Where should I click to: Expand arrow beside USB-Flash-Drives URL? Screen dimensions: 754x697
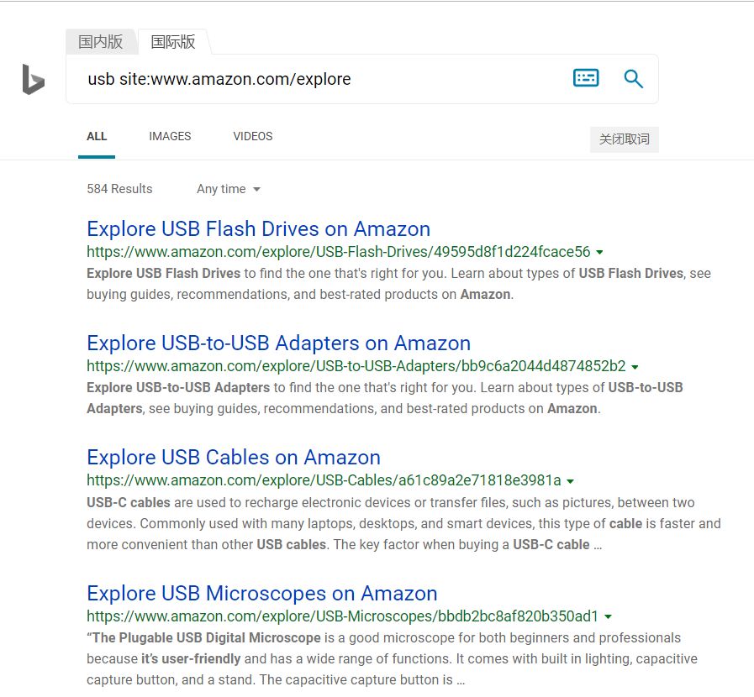click(x=599, y=252)
